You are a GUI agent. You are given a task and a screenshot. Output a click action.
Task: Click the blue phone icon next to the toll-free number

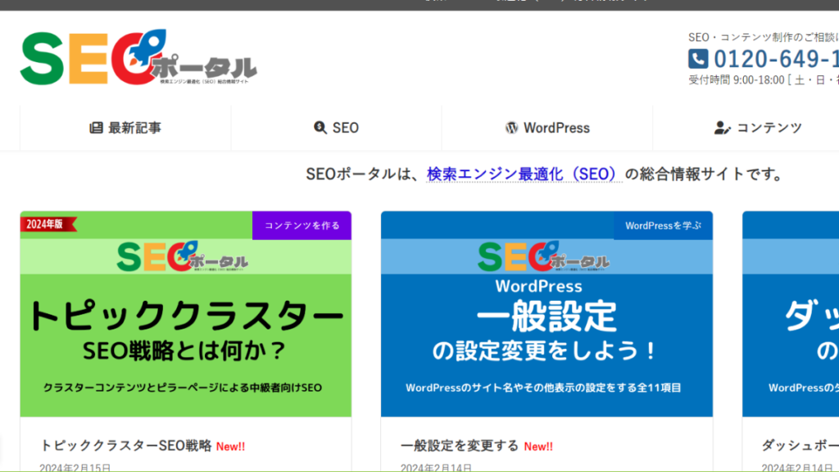pyautogui.click(x=697, y=58)
